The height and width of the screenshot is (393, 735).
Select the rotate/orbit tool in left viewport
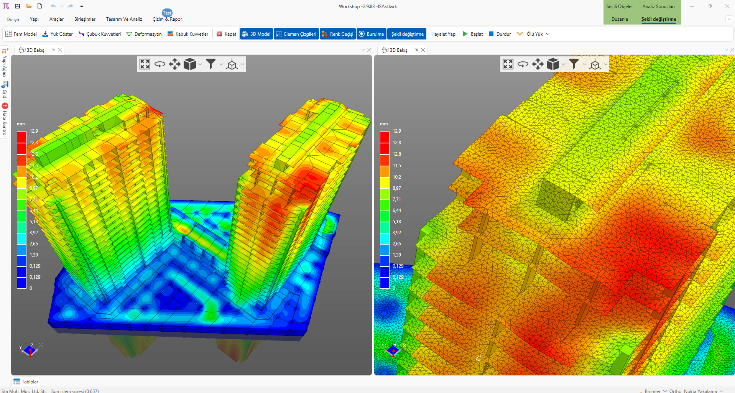coord(159,64)
